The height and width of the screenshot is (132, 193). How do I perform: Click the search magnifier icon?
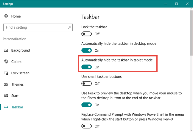(70, 27)
